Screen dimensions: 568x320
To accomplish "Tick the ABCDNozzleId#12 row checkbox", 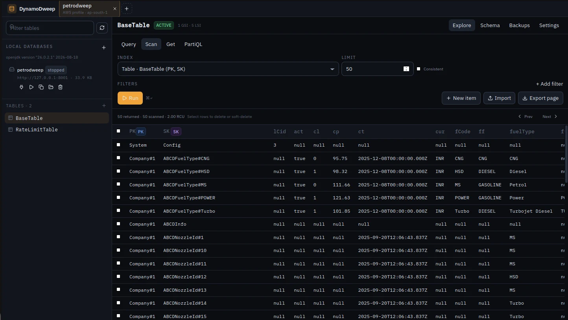I will tap(118, 276).
